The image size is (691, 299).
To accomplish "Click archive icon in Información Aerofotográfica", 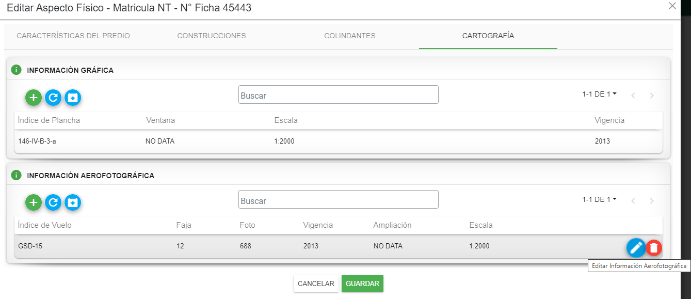I will point(73,202).
